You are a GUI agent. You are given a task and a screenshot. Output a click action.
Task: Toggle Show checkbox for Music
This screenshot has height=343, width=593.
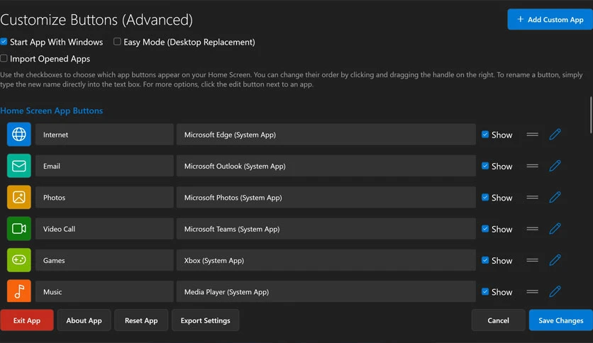click(x=485, y=291)
